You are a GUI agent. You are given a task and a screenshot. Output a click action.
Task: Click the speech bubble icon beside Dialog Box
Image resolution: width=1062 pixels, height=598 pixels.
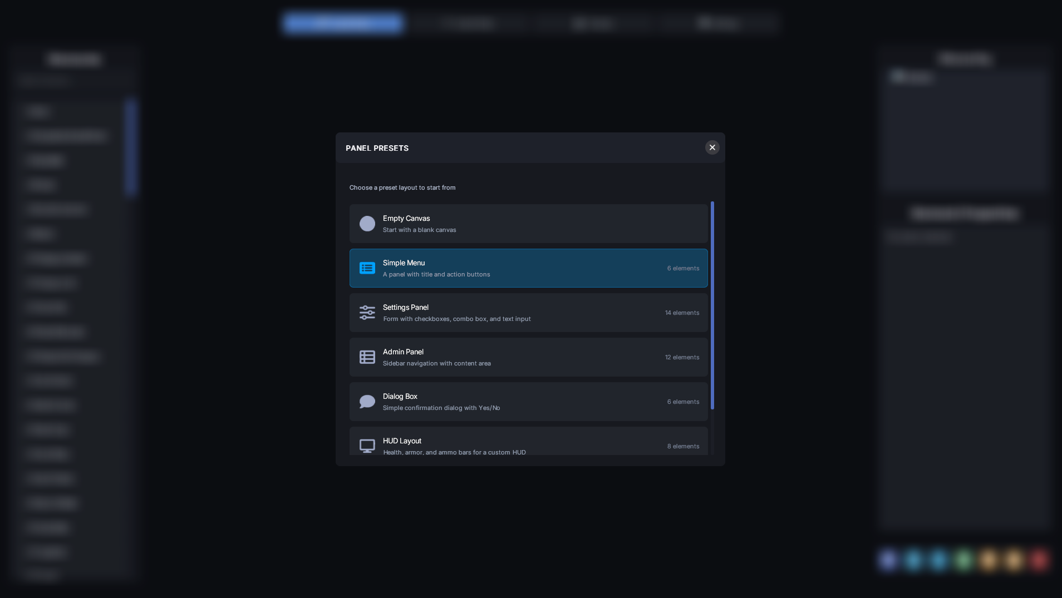tap(367, 401)
